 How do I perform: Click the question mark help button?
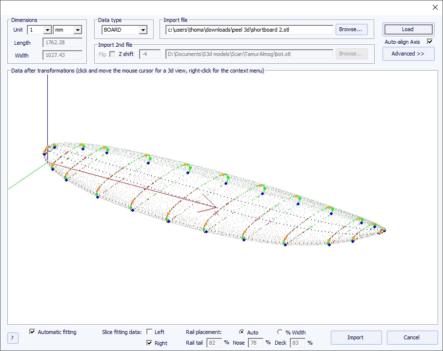pos(13,338)
